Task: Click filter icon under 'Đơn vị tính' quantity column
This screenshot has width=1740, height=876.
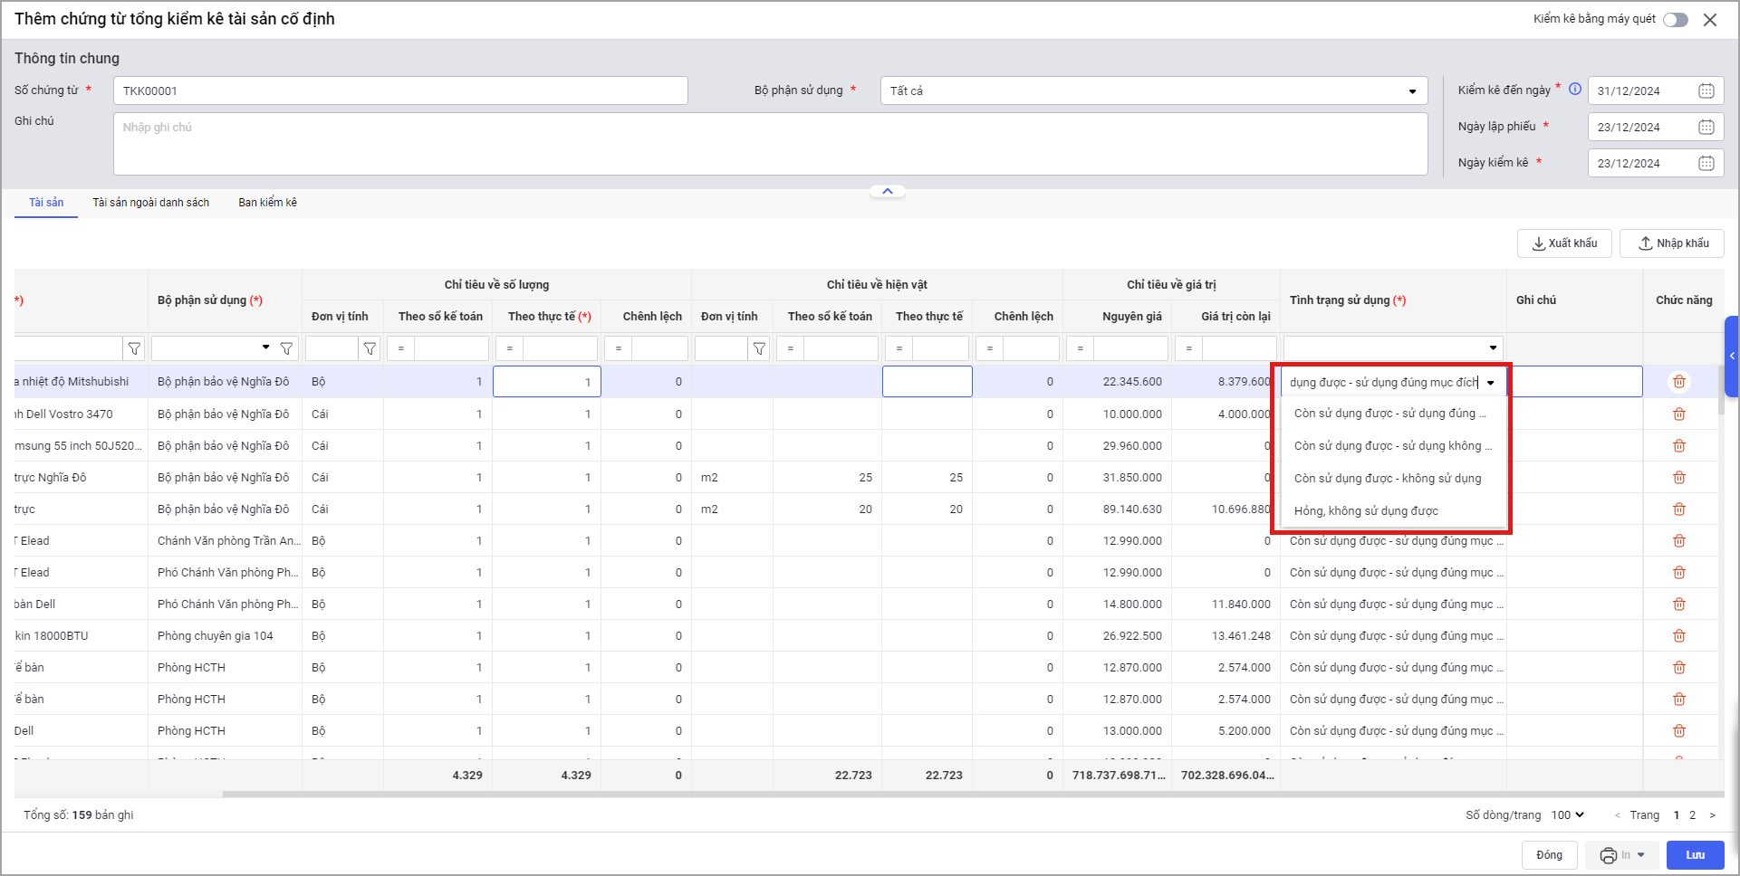Action: click(x=370, y=348)
